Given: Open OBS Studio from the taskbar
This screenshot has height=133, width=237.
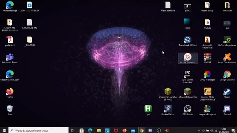Looking at the screenshot, I should [x=159, y=130].
